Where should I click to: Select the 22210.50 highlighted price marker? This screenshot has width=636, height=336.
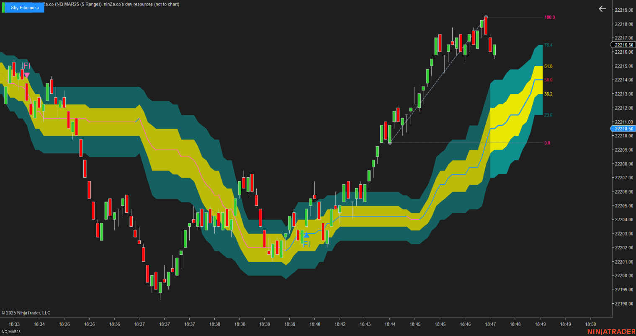(x=623, y=129)
